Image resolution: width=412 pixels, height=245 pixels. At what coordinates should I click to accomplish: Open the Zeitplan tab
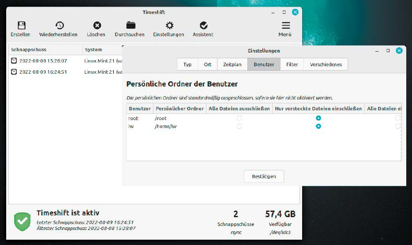[x=232, y=64]
